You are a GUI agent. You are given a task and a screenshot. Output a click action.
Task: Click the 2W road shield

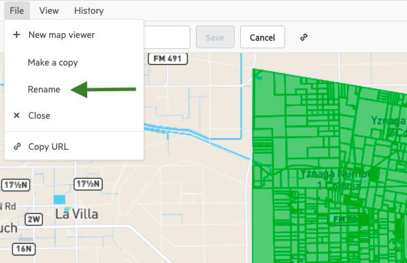click(34, 220)
